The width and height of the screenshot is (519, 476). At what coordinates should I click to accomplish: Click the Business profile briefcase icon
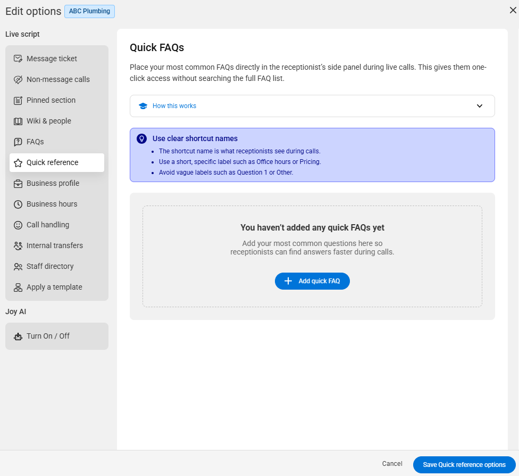point(18,184)
